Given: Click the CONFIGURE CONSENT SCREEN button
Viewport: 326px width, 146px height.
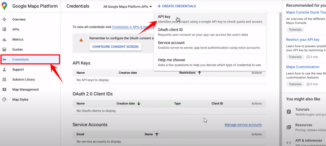Looking at the screenshot, I should coord(115,47).
